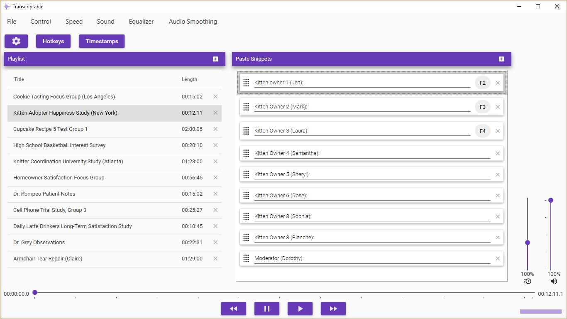Fast-forward the recording

333,309
